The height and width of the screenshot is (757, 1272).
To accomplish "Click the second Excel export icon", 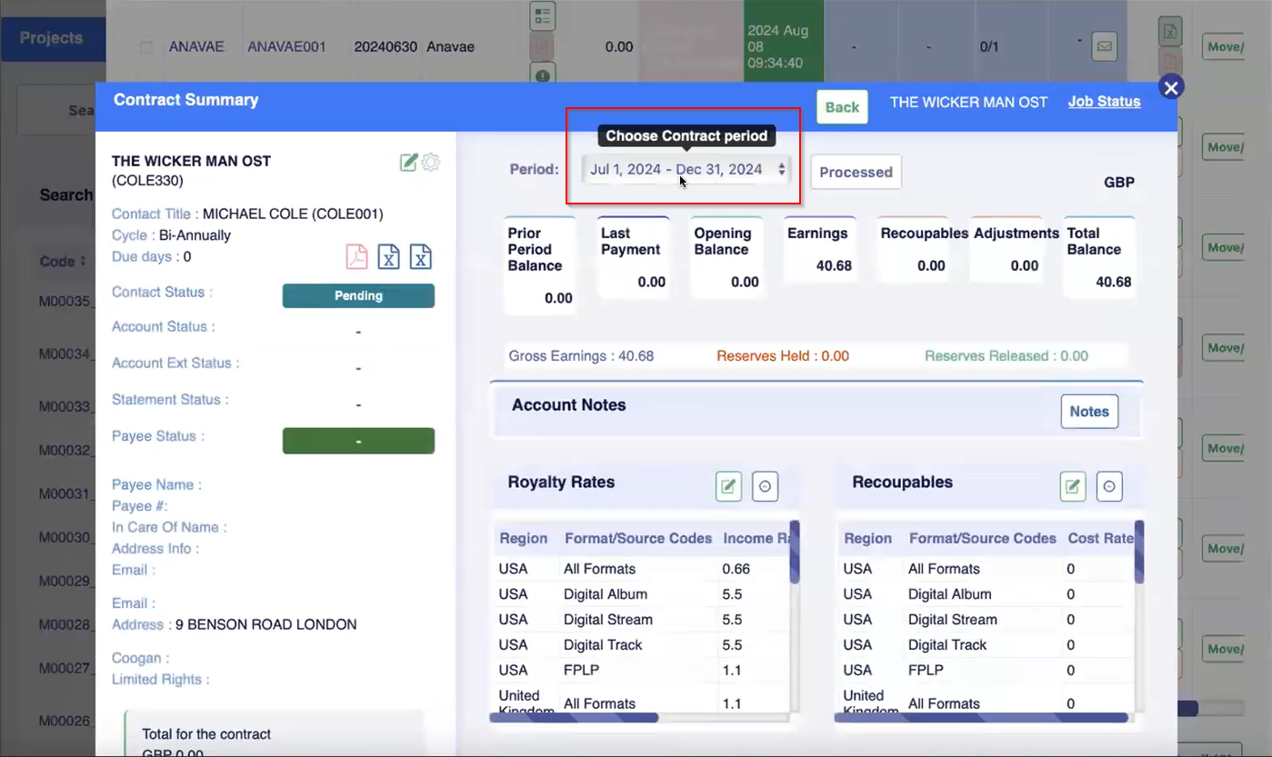I will point(420,257).
